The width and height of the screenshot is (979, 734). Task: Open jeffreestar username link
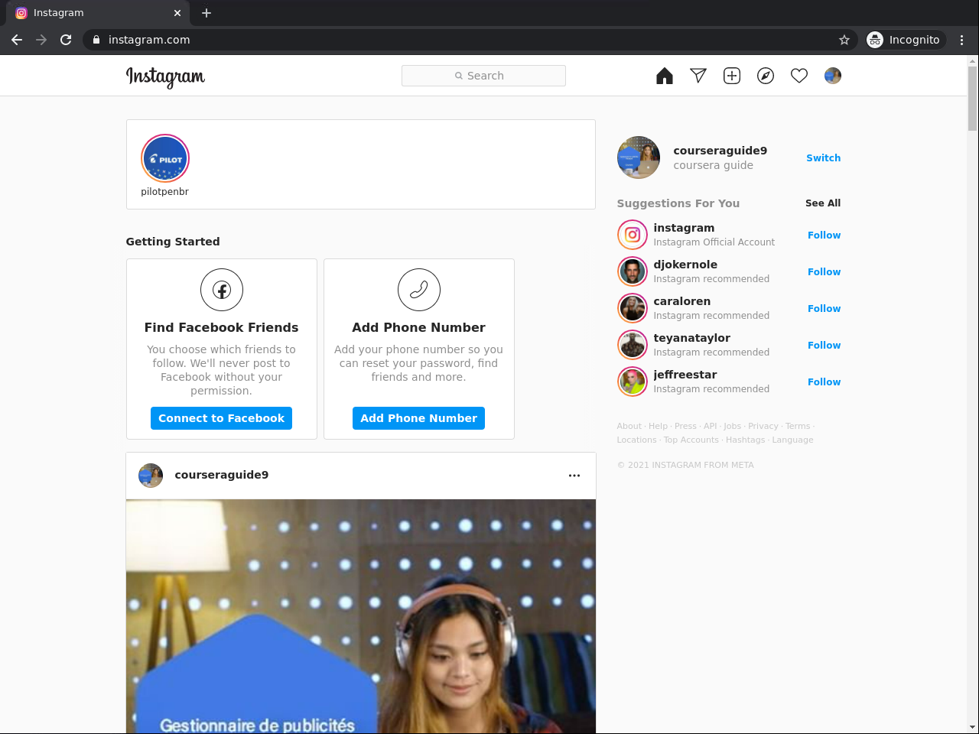tap(685, 375)
